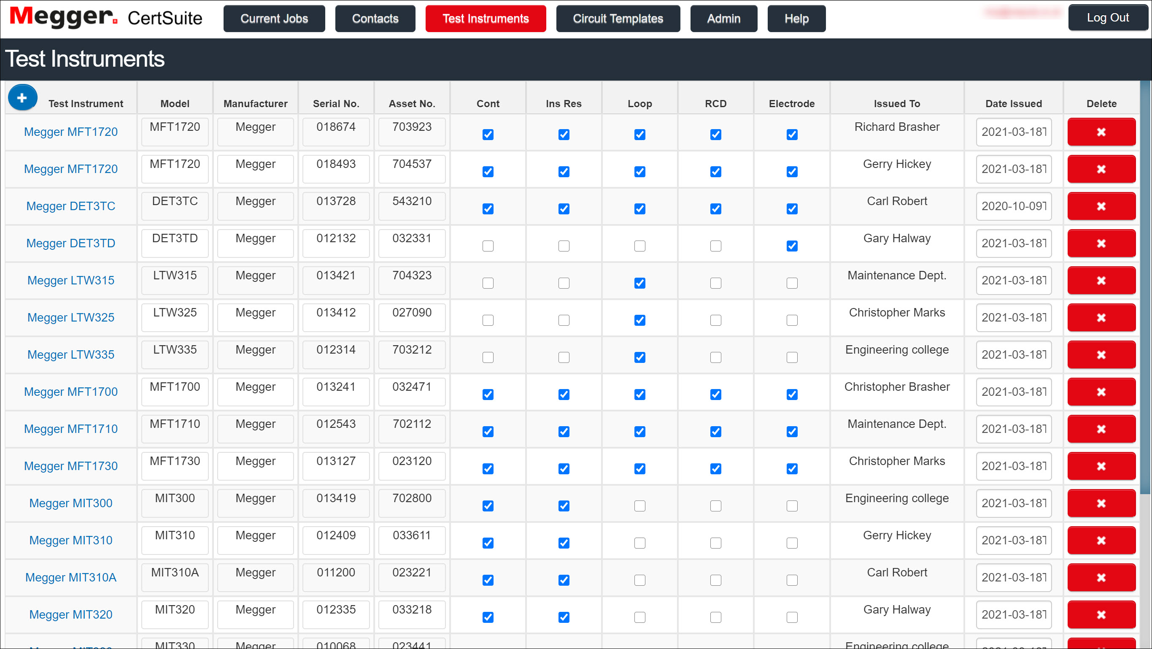Open the Megger MIT300 instrument link
Viewport: 1152px width, 649px height.
[71, 503]
